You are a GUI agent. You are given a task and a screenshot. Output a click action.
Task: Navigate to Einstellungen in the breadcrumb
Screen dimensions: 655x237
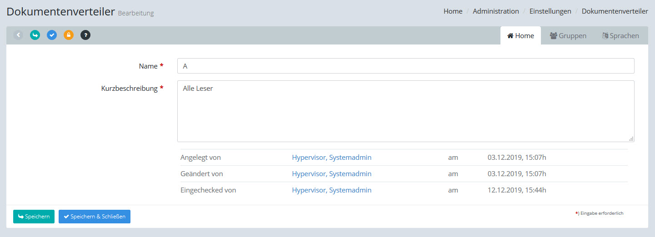pos(550,11)
